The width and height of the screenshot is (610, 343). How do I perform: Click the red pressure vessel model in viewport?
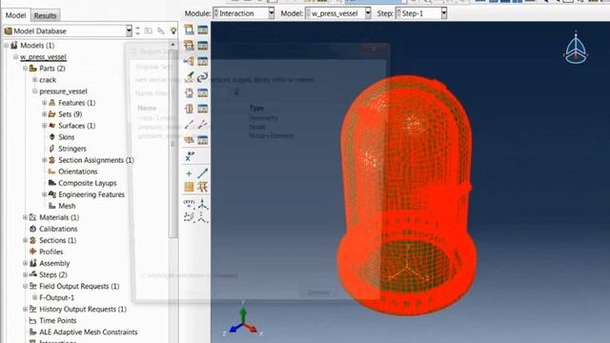(x=407, y=194)
